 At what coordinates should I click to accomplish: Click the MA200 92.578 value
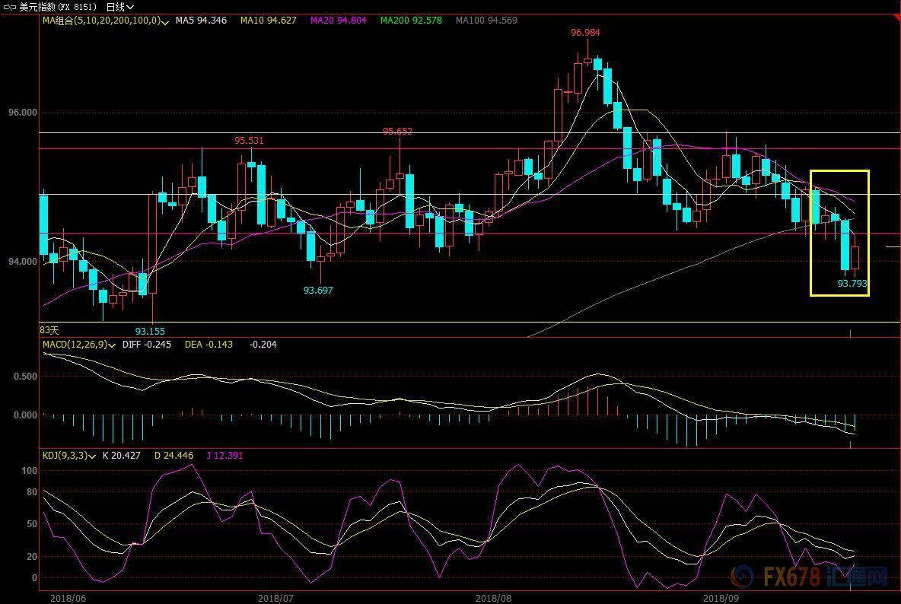point(412,21)
